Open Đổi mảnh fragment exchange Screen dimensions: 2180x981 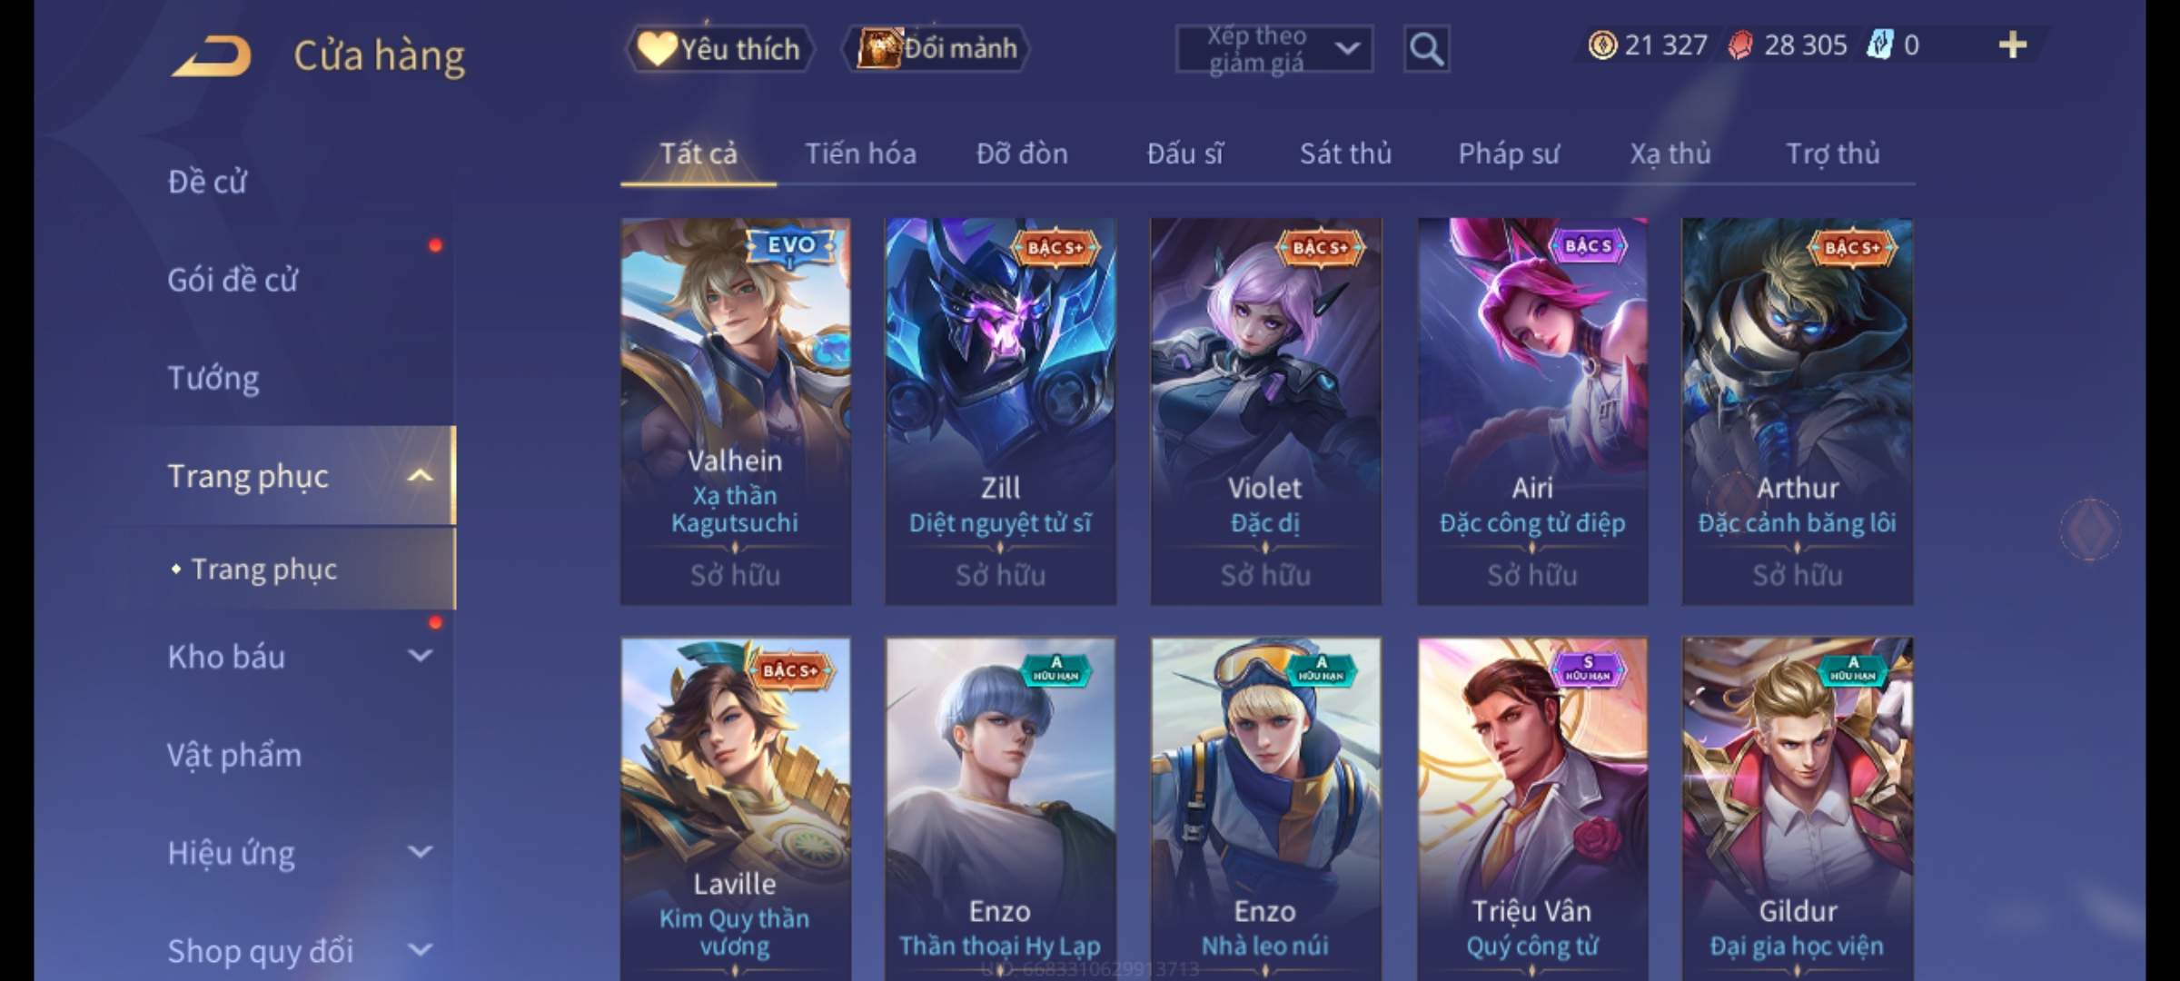pos(936,48)
